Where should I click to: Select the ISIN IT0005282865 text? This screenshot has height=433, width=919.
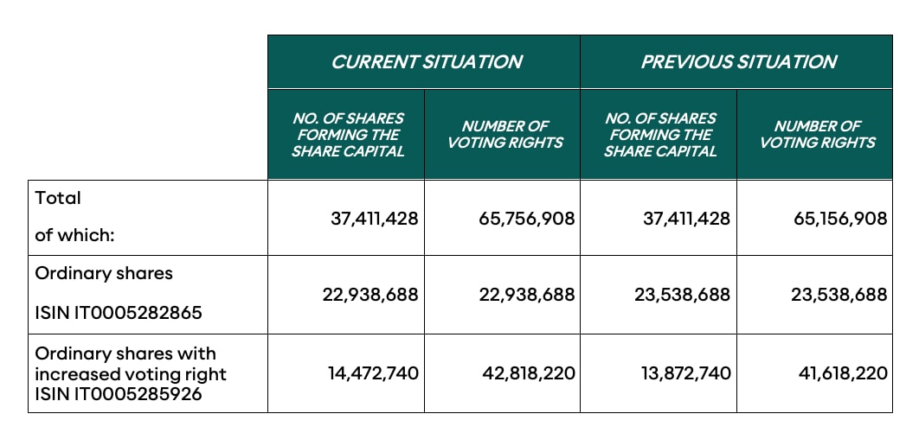pyautogui.click(x=118, y=312)
